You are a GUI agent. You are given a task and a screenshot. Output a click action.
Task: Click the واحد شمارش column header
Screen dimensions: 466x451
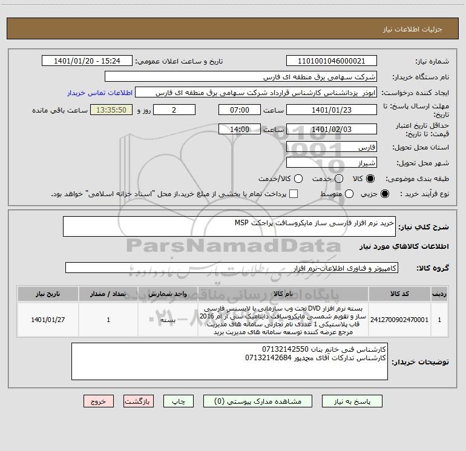pos(168,294)
